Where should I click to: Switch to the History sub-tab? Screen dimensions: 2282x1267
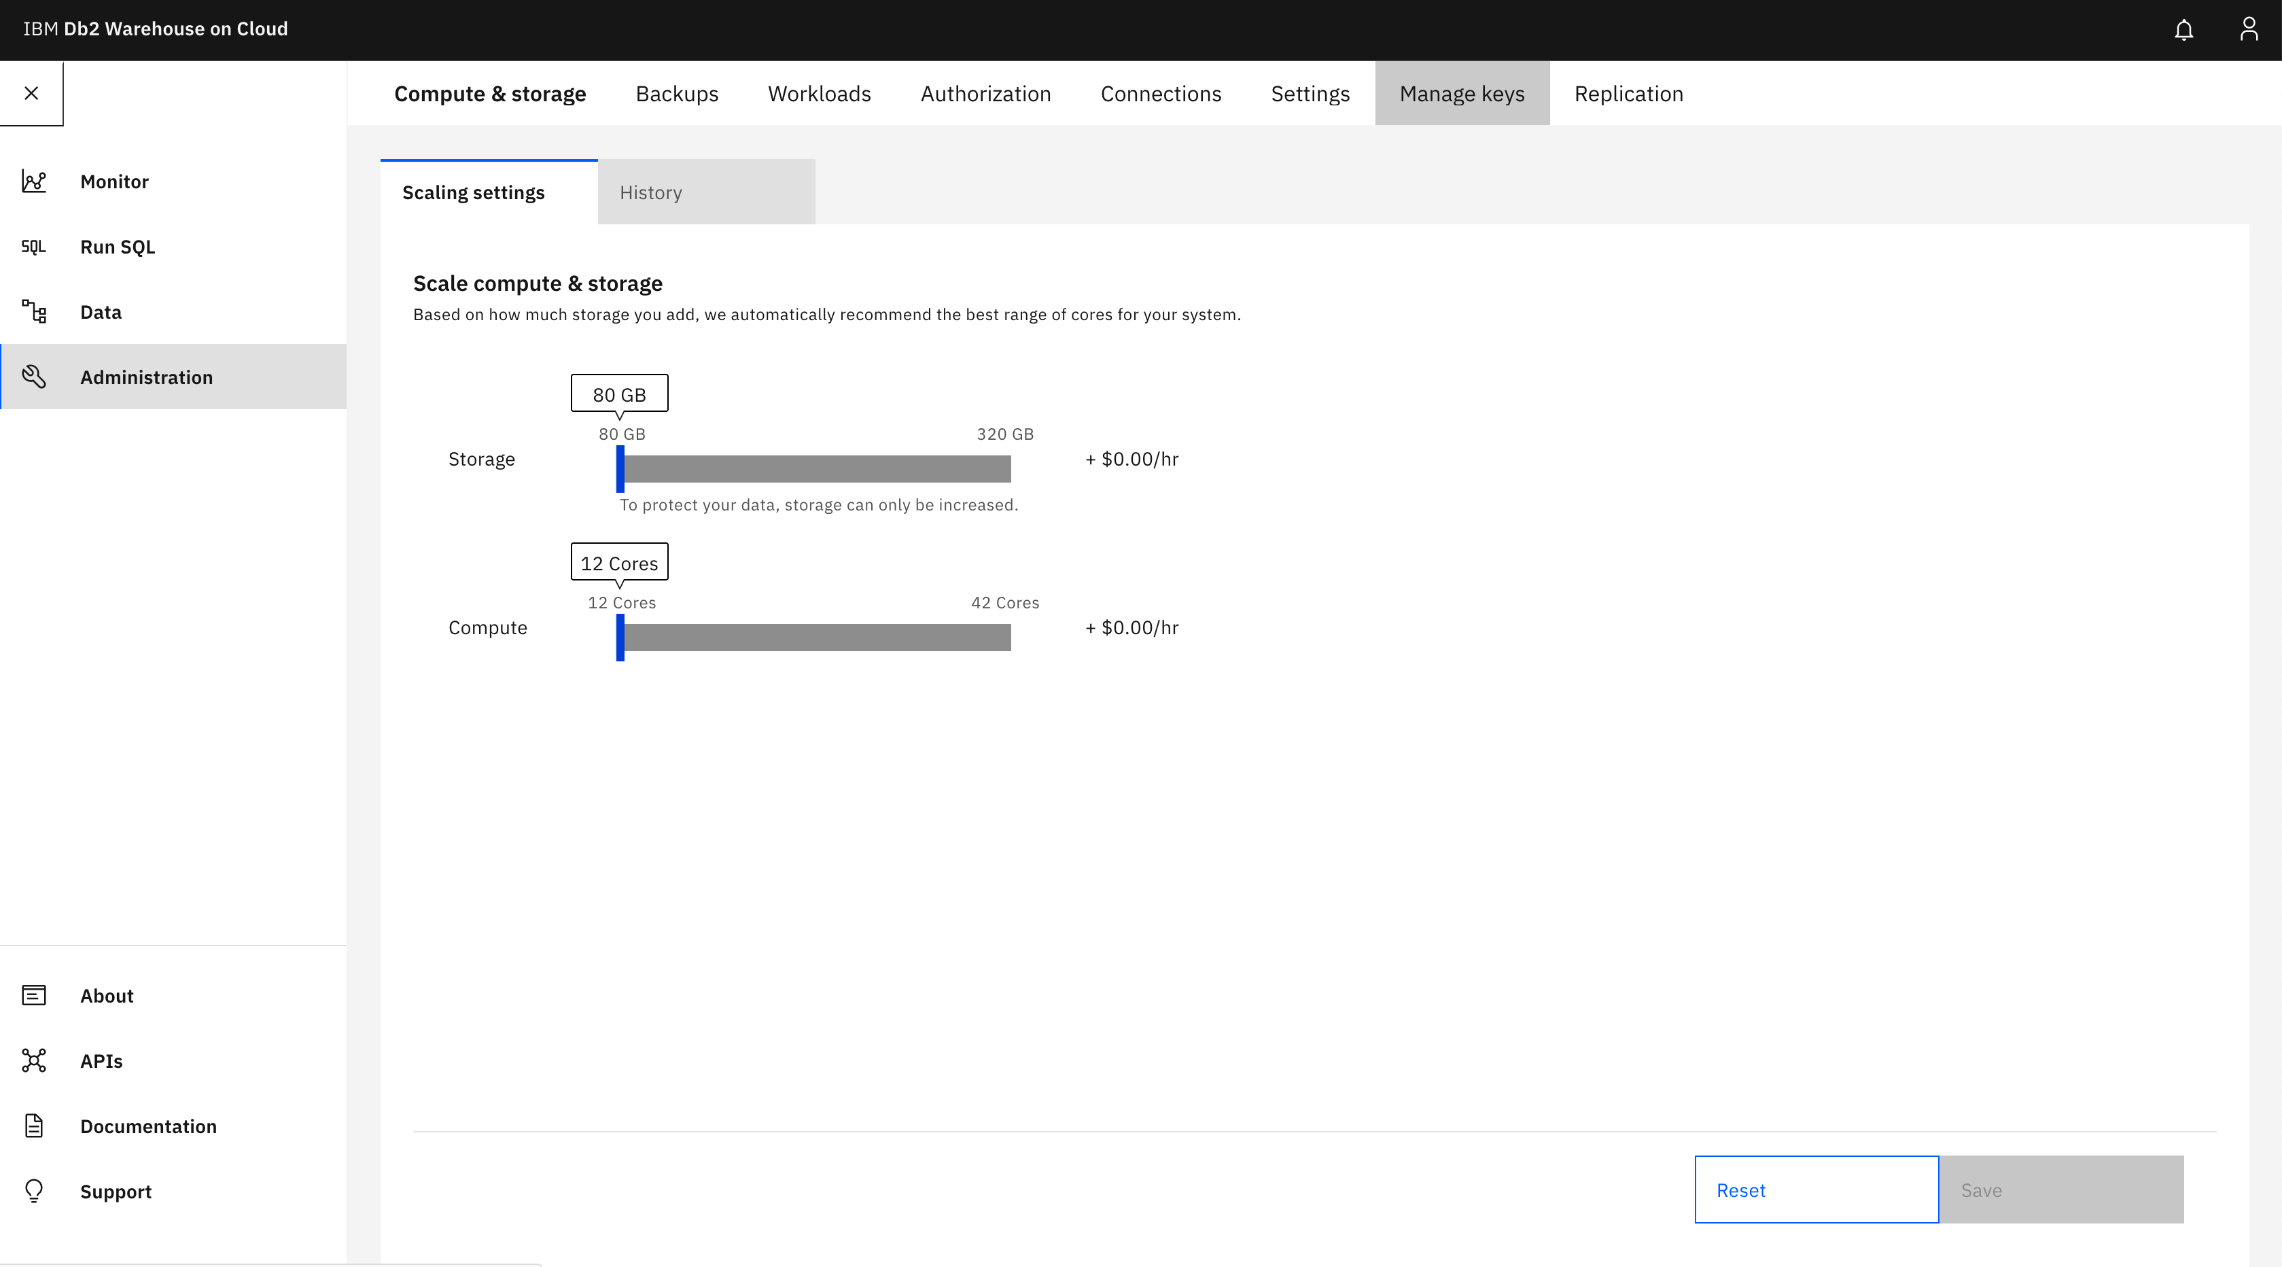coord(706,192)
